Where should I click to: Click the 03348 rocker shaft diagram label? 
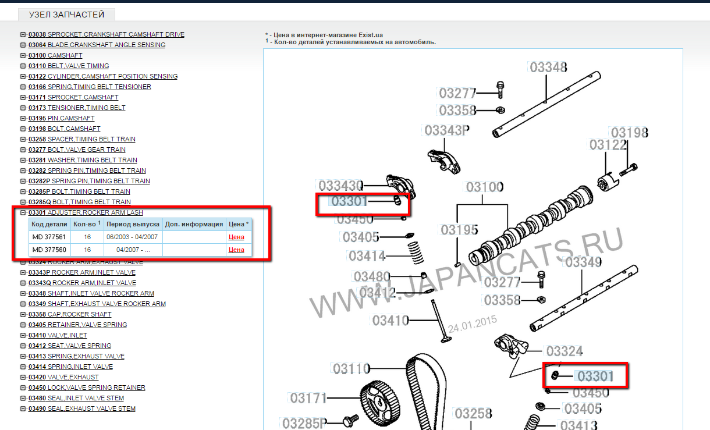548,67
